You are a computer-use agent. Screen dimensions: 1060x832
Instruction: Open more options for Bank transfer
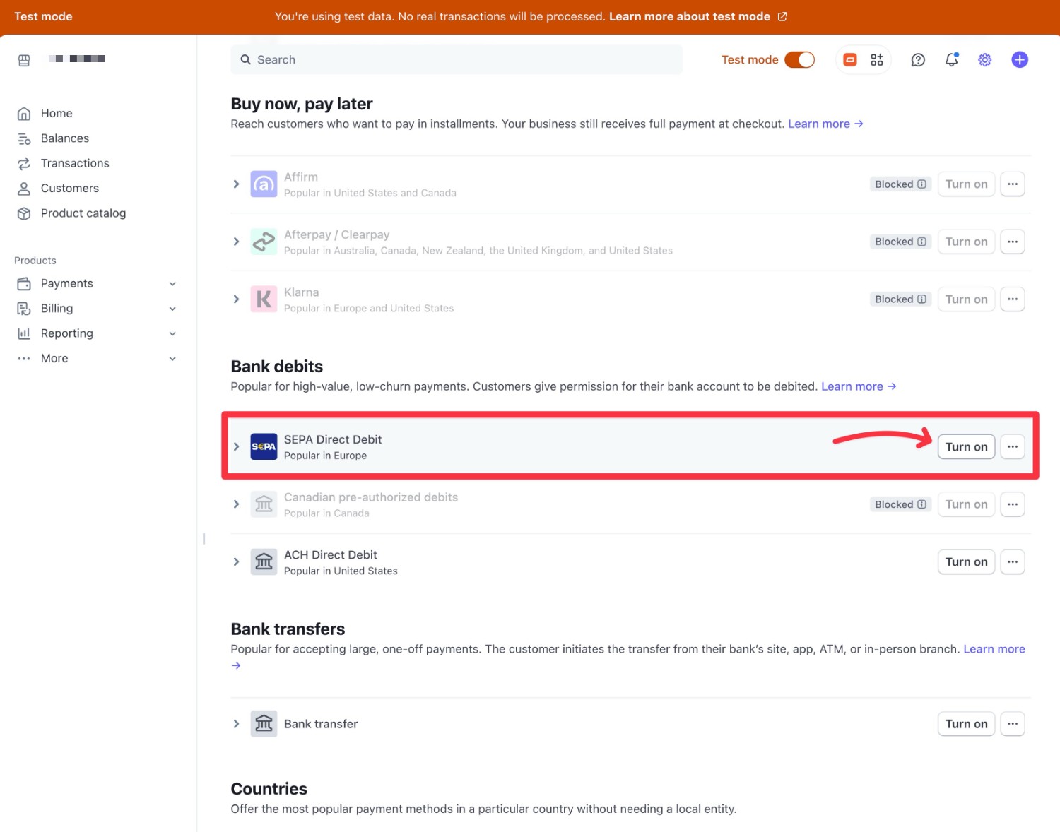point(1013,724)
